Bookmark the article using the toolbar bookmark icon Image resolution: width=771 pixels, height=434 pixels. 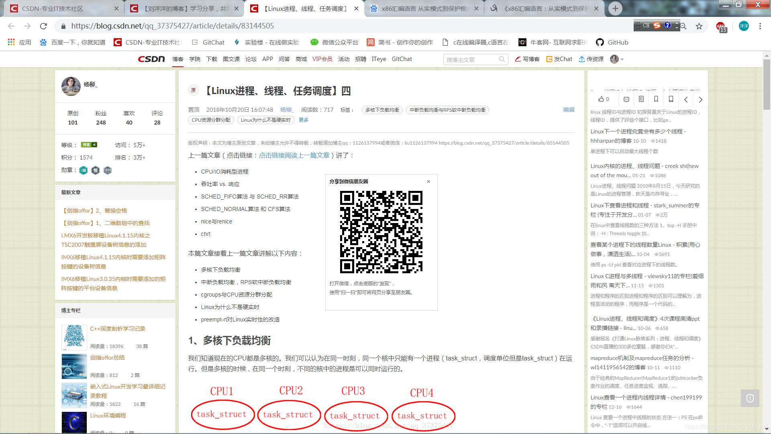[x=656, y=99]
